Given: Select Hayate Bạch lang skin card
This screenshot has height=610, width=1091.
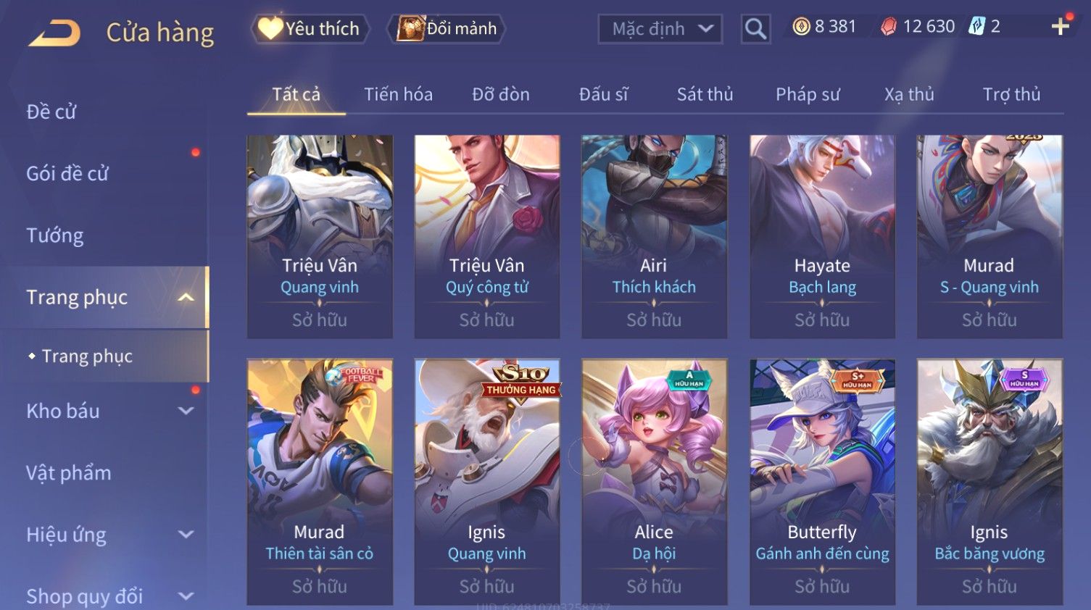Looking at the screenshot, I should 822,236.
